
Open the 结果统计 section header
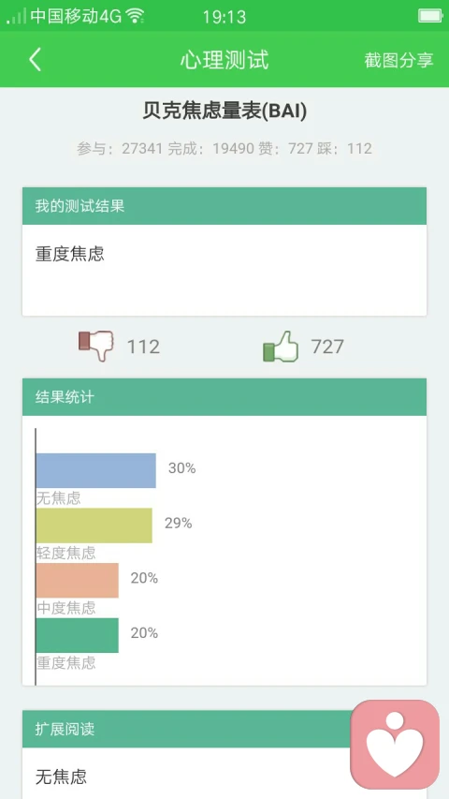point(224,397)
